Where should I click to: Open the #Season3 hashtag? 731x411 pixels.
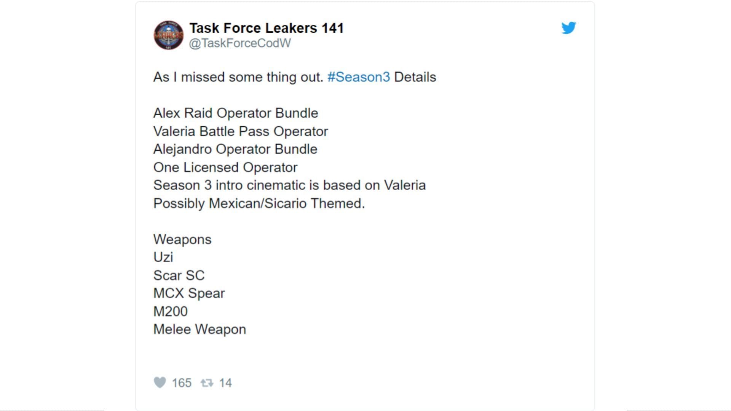click(358, 77)
